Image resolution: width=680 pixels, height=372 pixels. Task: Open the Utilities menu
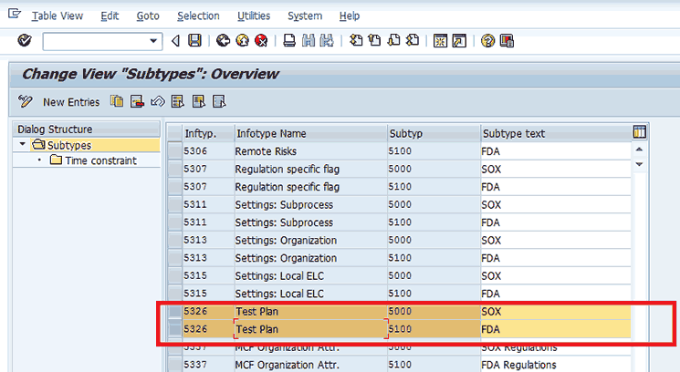click(253, 16)
